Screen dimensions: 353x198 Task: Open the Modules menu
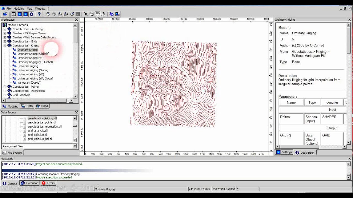pyautogui.click(x=19, y=9)
